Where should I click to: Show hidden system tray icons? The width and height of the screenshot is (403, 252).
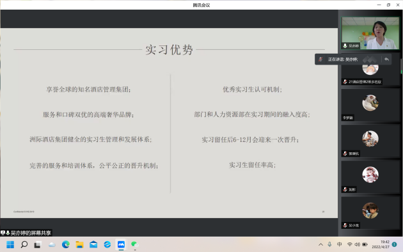point(320,244)
